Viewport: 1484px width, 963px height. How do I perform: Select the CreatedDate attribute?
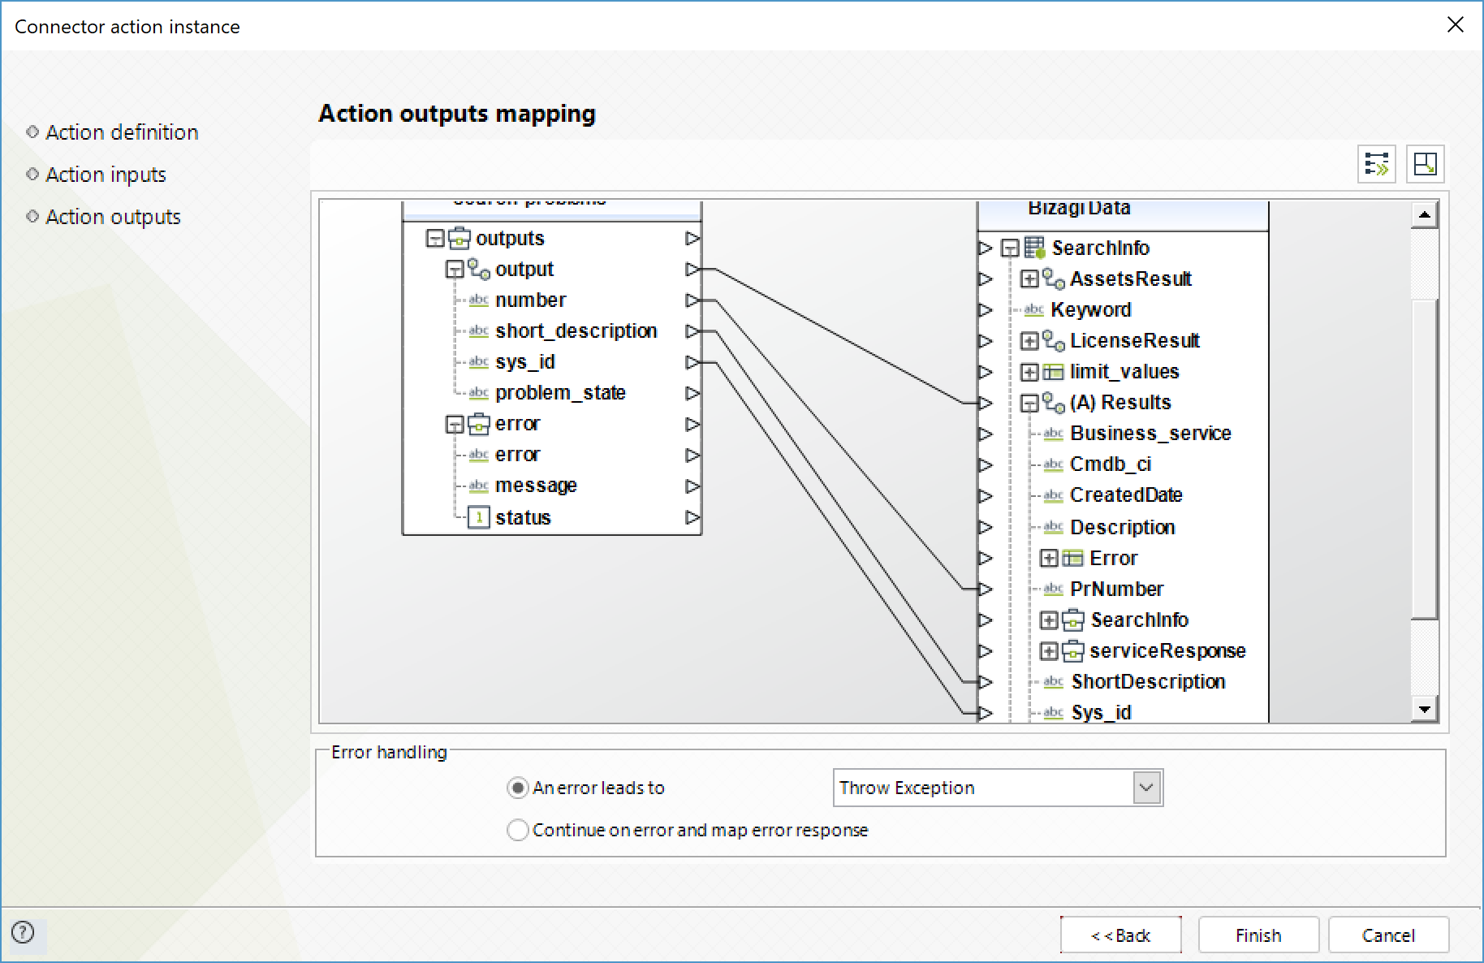coord(1126,495)
